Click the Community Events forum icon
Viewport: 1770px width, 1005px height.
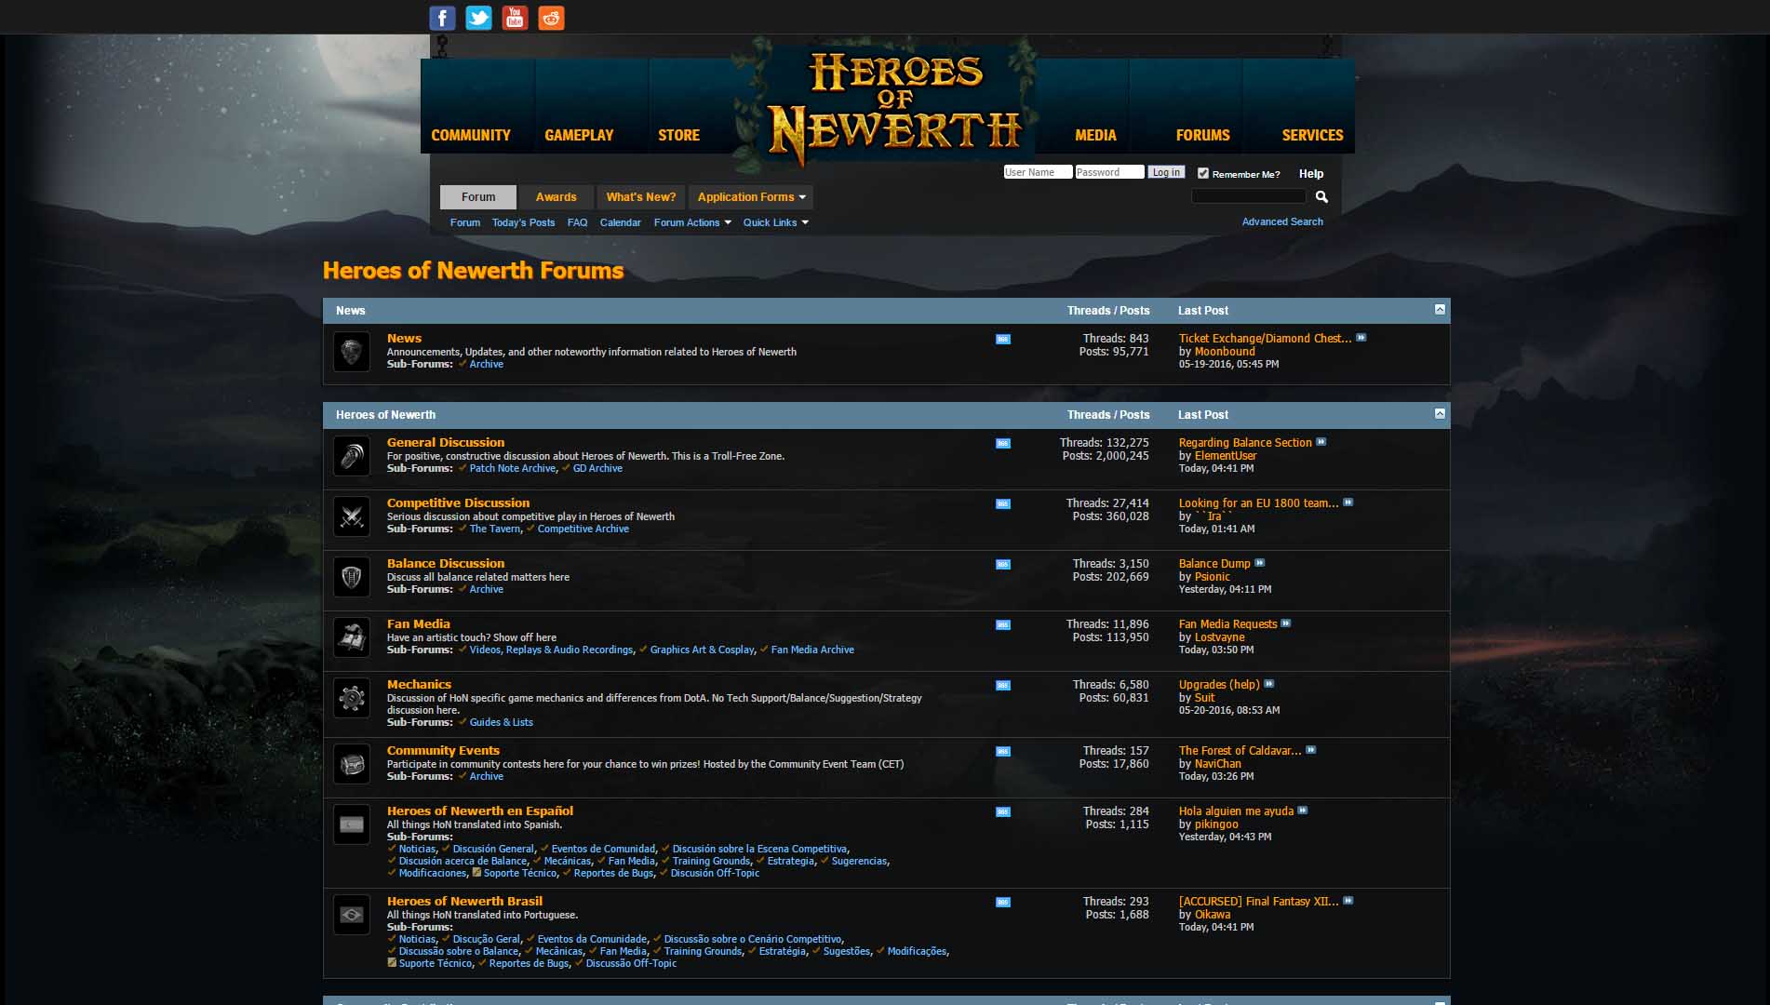coord(352,764)
